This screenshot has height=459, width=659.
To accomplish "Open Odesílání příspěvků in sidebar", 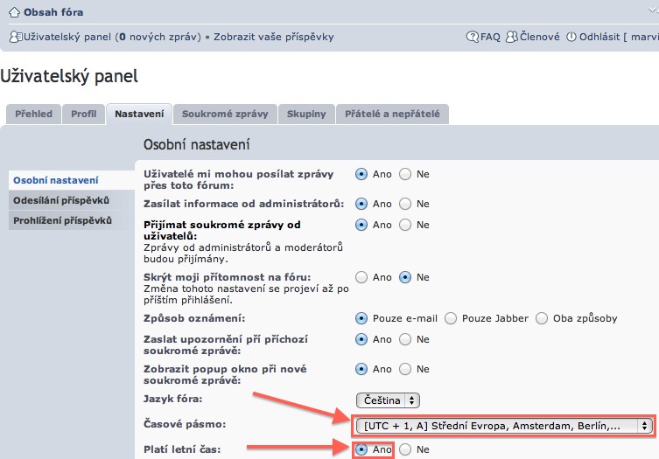I will [60, 200].
